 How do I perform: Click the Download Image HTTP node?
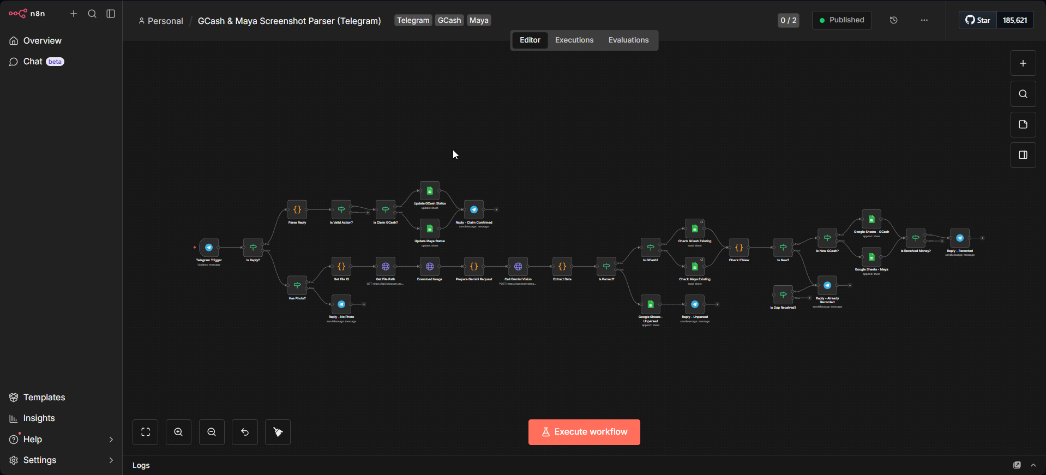point(430,267)
